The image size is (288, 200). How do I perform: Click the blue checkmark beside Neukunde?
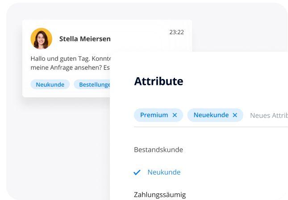pyautogui.click(x=137, y=172)
